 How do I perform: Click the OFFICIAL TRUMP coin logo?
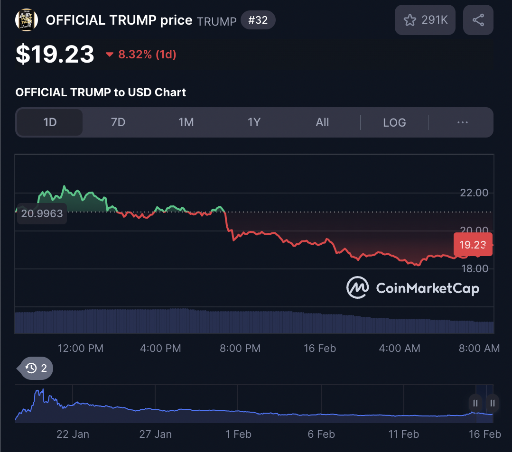[27, 20]
